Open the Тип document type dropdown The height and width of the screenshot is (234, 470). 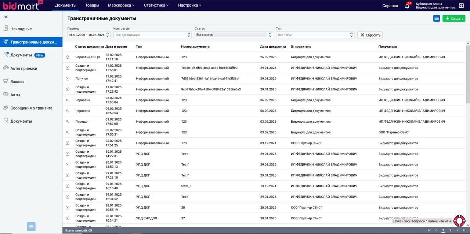coord(315,35)
